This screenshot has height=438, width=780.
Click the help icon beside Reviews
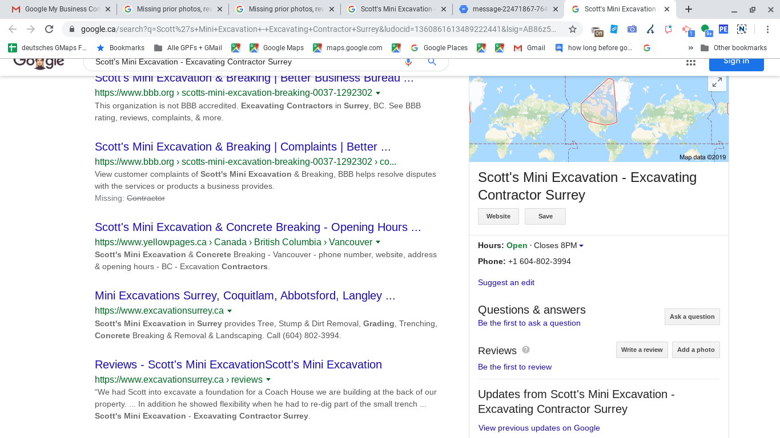(x=526, y=350)
